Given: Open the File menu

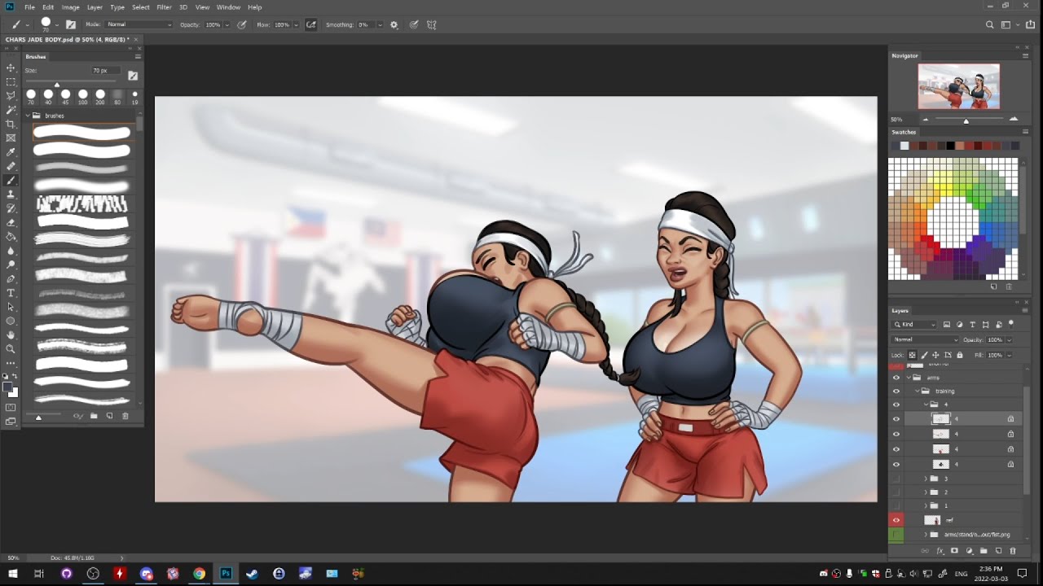Looking at the screenshot, I should coord(29,7).
